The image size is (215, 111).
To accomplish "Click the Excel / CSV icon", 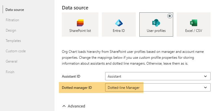I will pyautogui.click(x=193, y=23).
